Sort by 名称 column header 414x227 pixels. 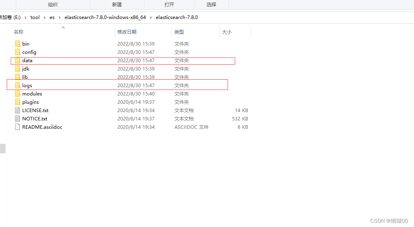(x=19, y=32)
